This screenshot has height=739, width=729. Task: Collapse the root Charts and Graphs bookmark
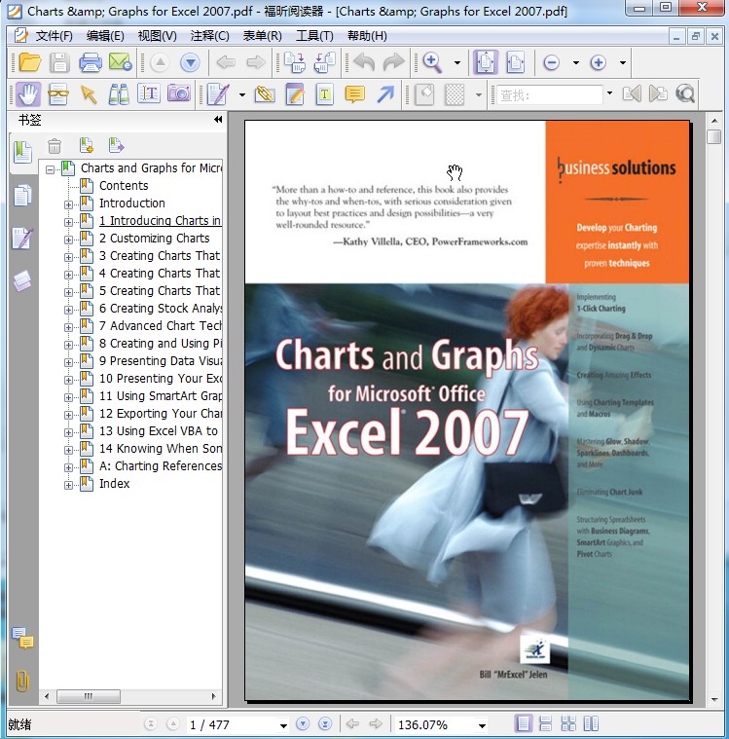pos(51,168)
